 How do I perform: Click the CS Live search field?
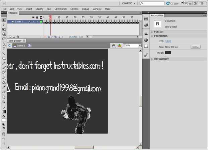click(x=152, y=3)
